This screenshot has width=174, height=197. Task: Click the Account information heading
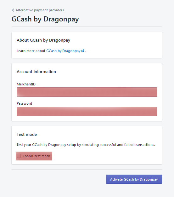(36, 72)
